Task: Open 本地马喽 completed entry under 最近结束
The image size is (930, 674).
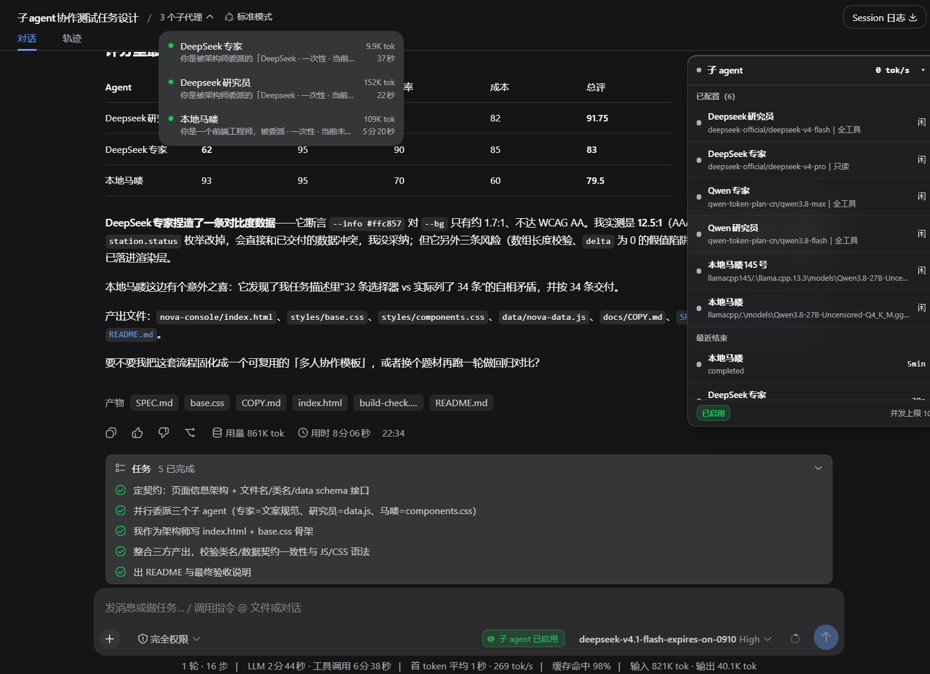Action: click(x=809, y=364)
